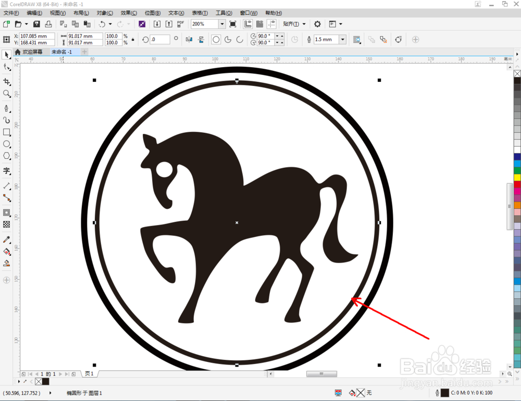The height and width of the screenshot is (401, 521).
Task: Choose the Pie shape type
Action: [x=228, y=40]
